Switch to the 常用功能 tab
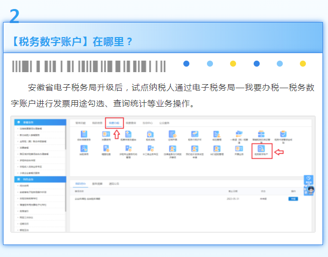Screen dimensions: 328x257 coord(80,123)
